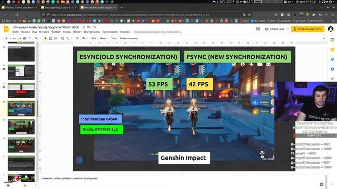Image resolution: width=337 pixels, height=189 pixels.
Task: Insert an image via toolbar
Action: [x=55, y=38]
